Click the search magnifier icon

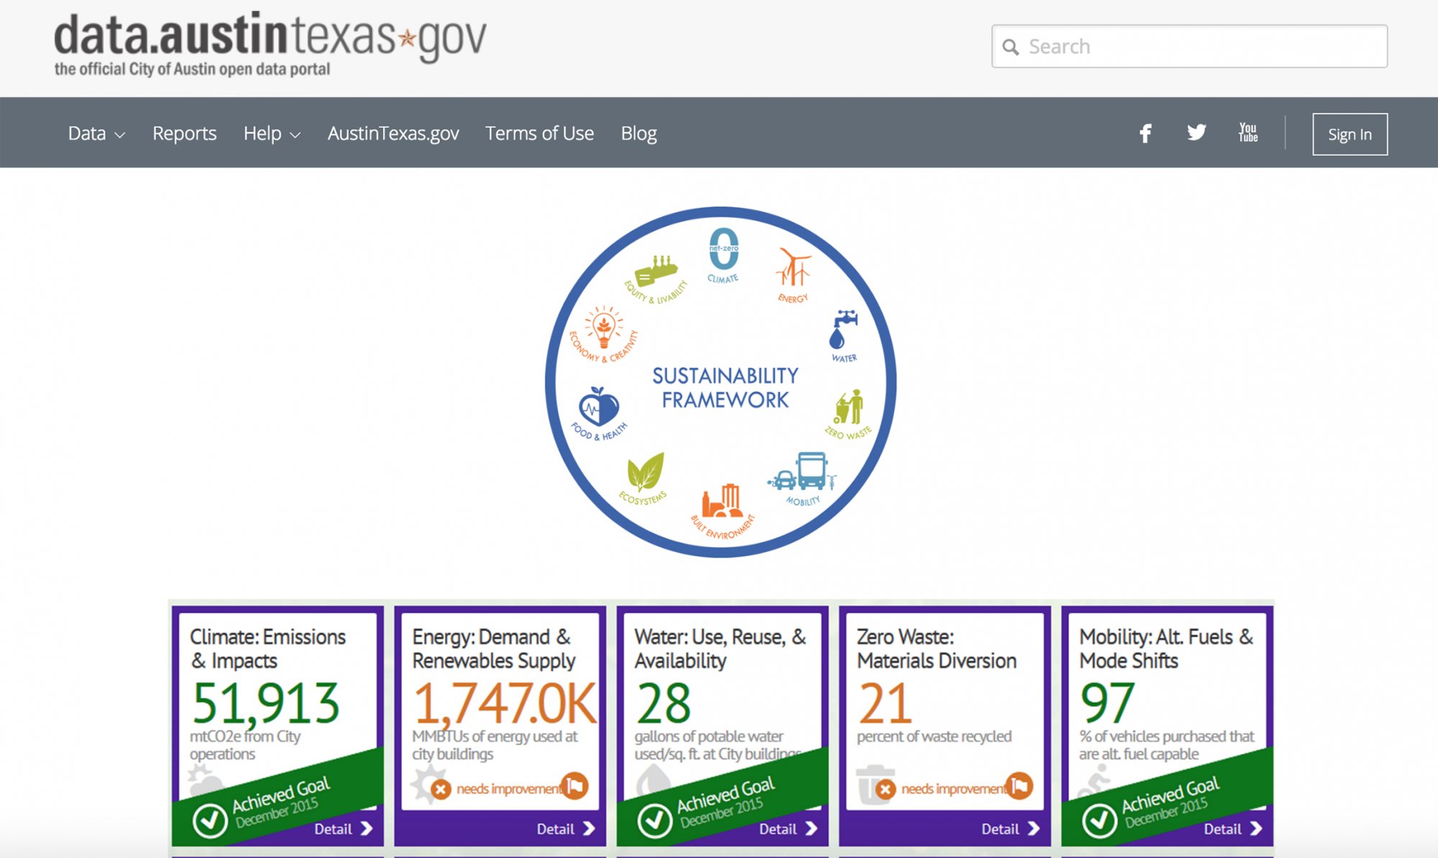[1011, 47]
